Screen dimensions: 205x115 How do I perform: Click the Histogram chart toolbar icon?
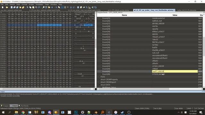point(90,7)
